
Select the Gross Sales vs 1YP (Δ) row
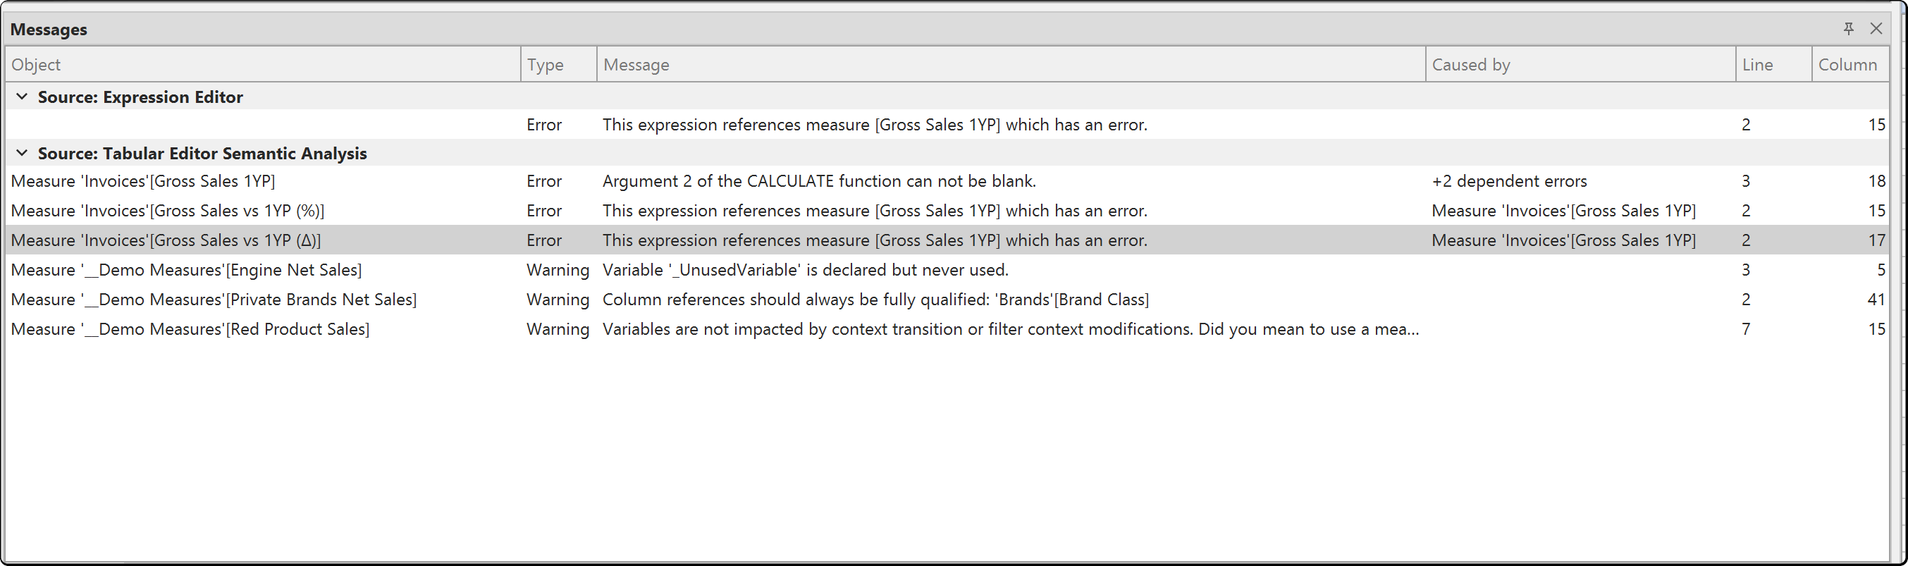(947, 240)
